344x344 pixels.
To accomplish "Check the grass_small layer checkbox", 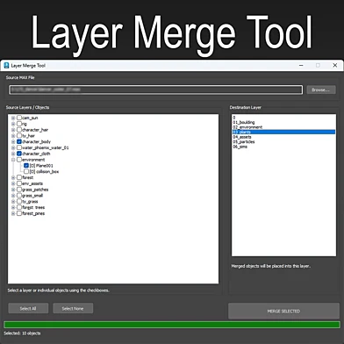I will point(19,196).
